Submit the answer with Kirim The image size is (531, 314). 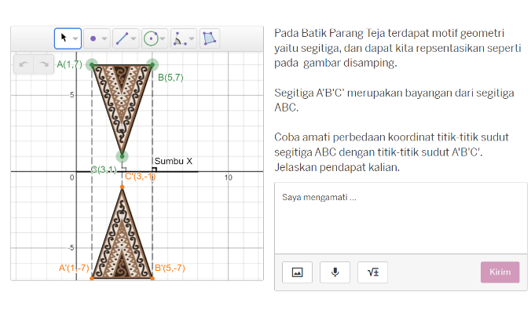tap(500, 272)
